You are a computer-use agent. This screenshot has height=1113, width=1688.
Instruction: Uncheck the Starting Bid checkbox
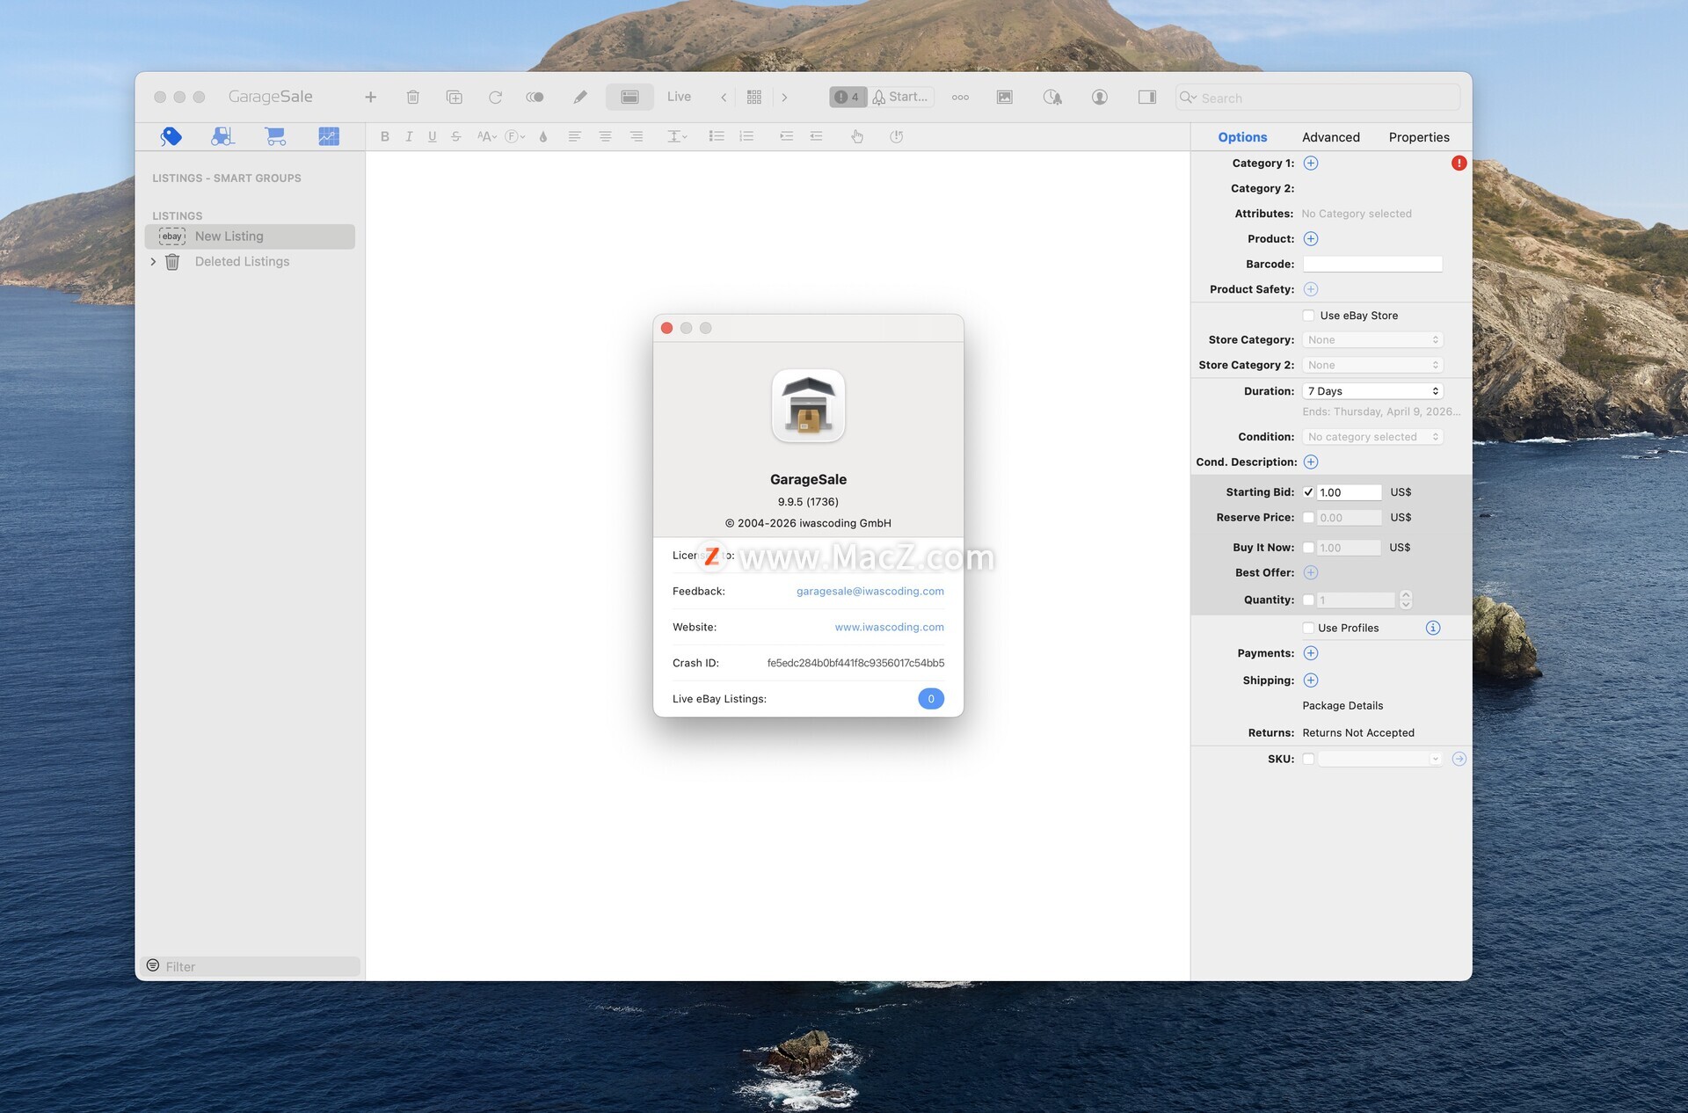click(x=1308, y=492)
